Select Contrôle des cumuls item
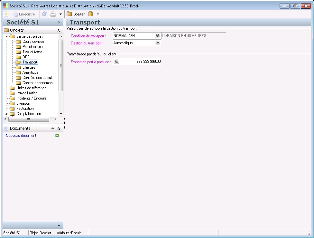 (38, 78)
